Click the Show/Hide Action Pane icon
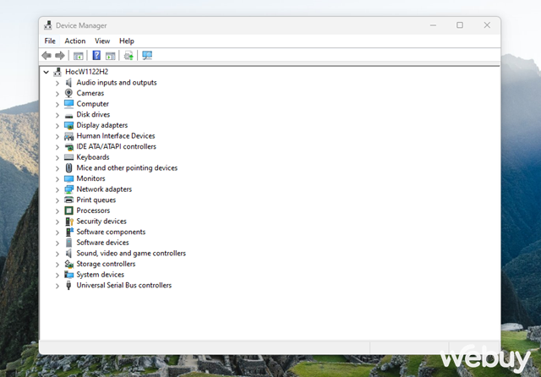 pos(110,56)
